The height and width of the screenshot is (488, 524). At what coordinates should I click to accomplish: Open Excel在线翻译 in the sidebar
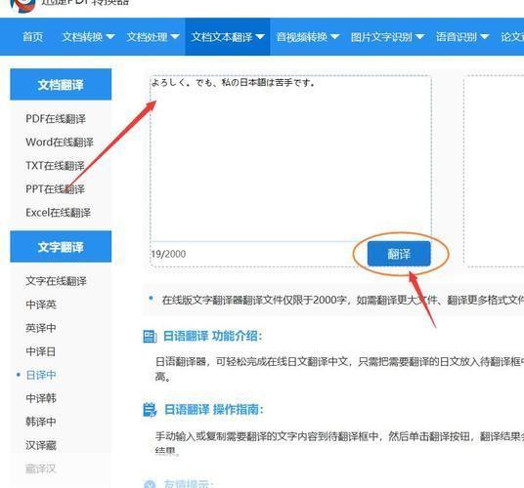[x=58, y=213]
